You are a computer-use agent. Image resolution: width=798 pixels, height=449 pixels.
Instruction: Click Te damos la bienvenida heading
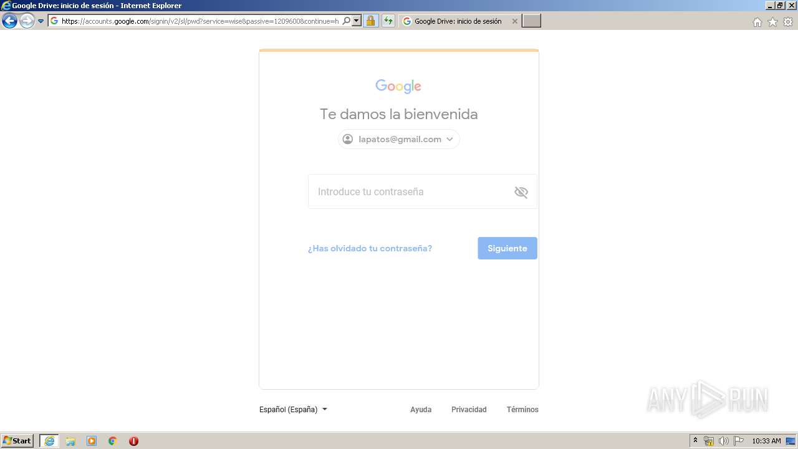click(x=399, y=114)
